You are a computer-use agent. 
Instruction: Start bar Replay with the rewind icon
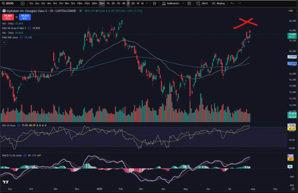(214, 3)
